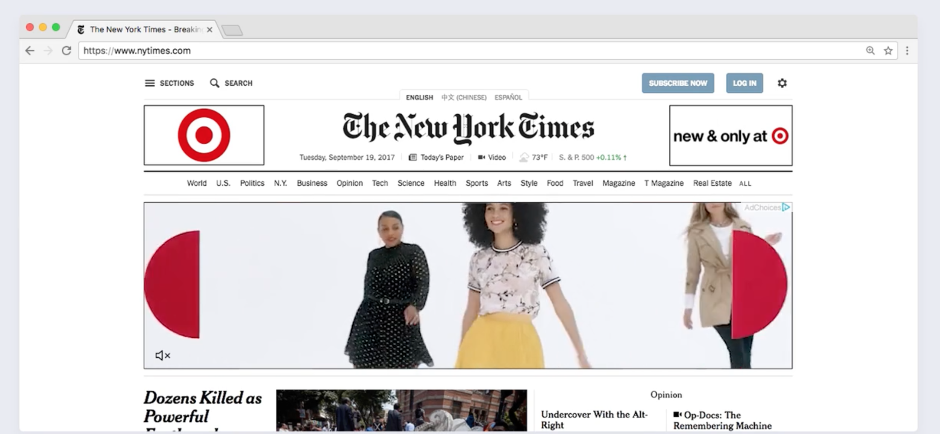Open Today's Paper link
This screenshot has height=434, width=940.
click(x=436, y=157)
